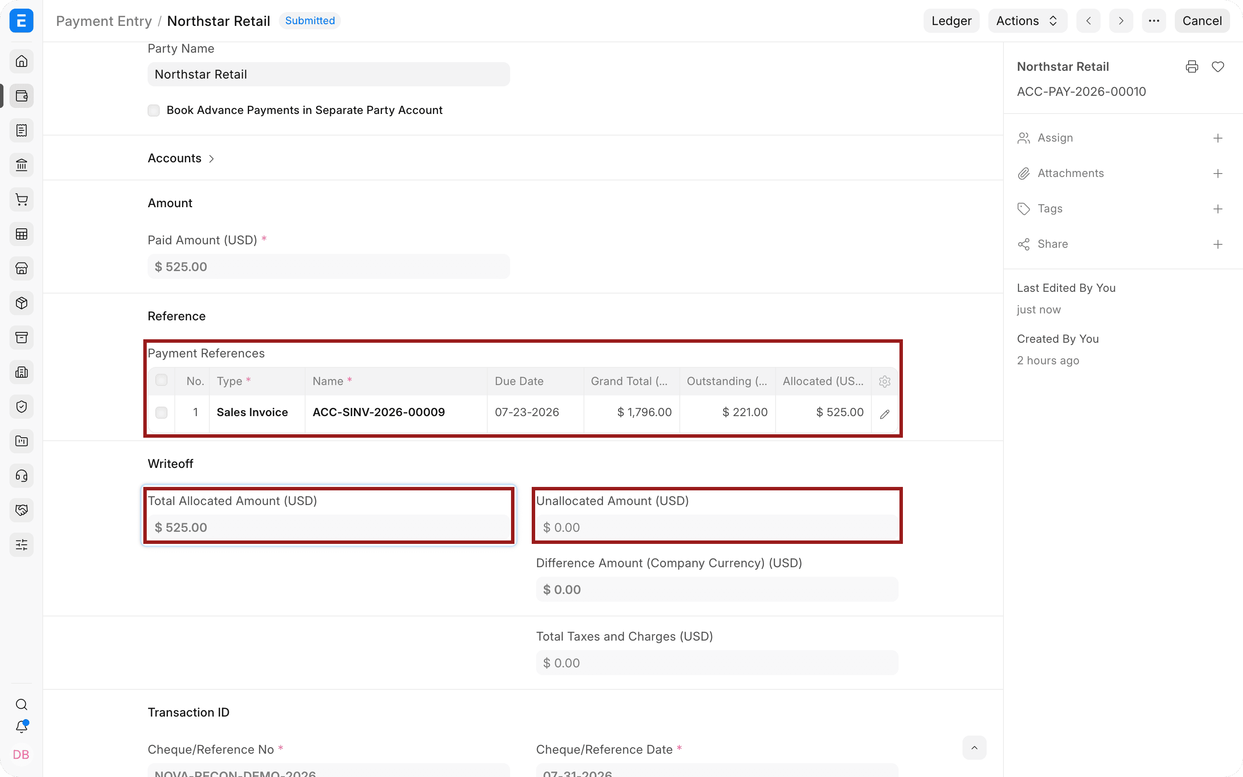This screenshot has height=777, width=1243.
Task: Go to the previous document arrow
Action: pyautogui.click(x=1088, y=21)
